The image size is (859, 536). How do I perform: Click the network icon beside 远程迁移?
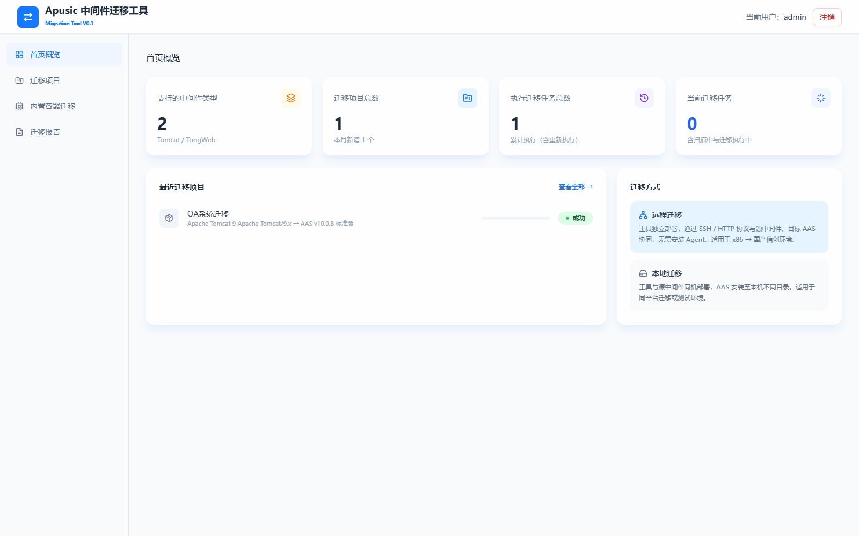coord(643,215)
